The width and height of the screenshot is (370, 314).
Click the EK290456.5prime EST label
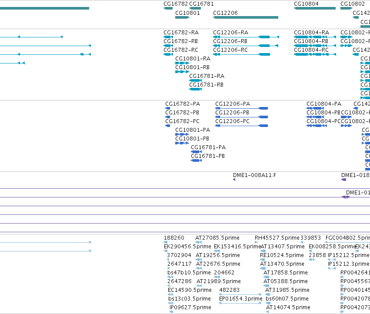pos(187,247)
